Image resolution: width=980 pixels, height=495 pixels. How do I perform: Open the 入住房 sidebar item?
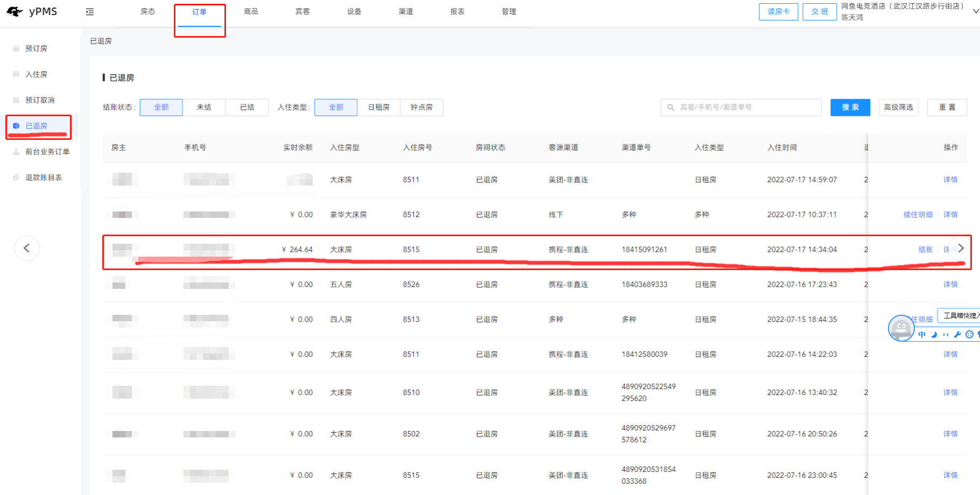pos(36,74)
